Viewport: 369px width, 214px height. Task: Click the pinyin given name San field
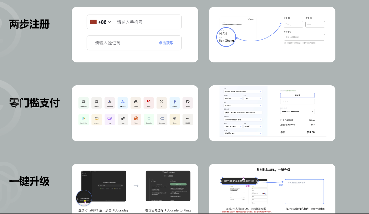tap(315, 24)
